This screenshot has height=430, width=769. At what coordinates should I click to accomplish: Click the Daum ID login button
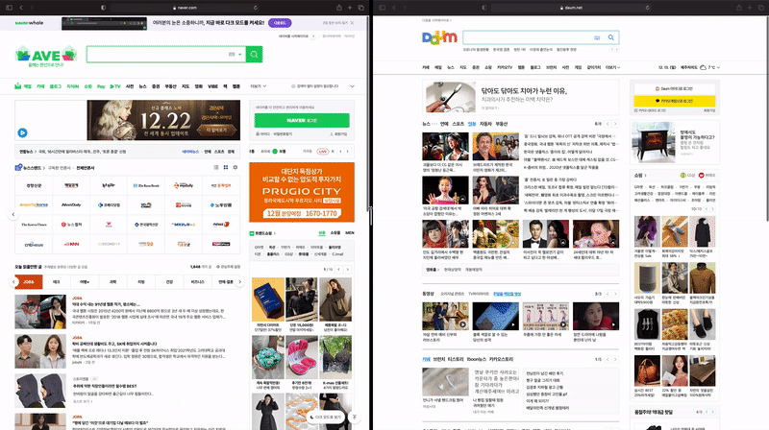675,88
